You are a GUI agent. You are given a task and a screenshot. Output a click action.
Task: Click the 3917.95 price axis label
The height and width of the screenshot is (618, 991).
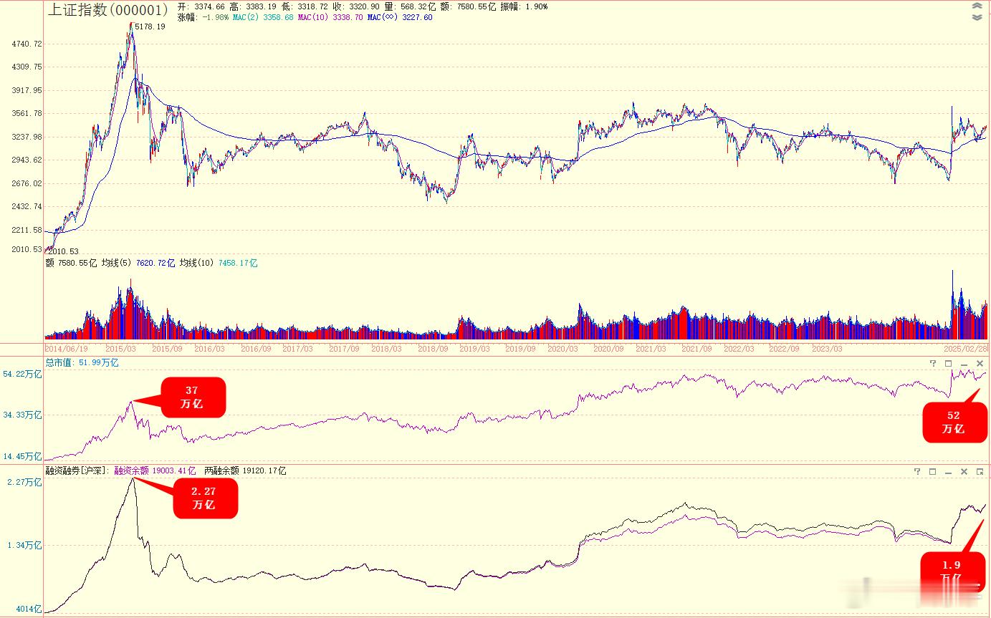27,90
